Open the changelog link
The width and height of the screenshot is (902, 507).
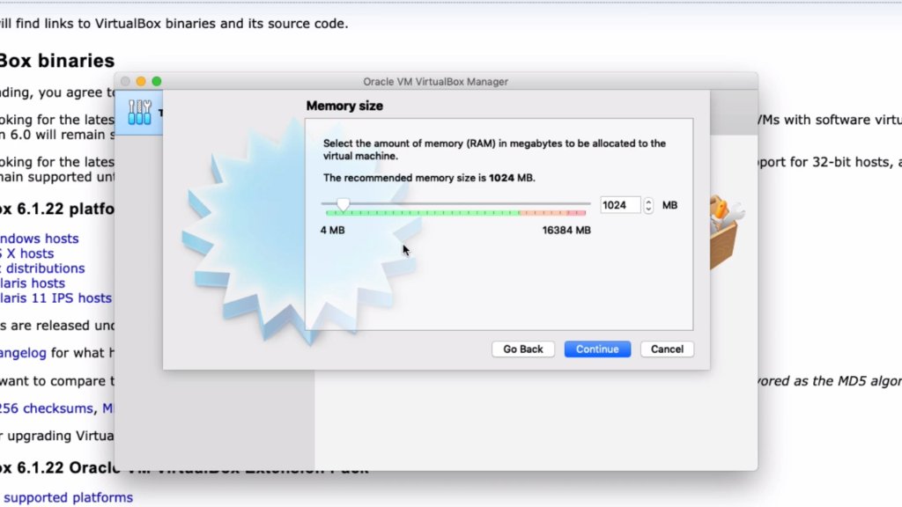[23, 353]
